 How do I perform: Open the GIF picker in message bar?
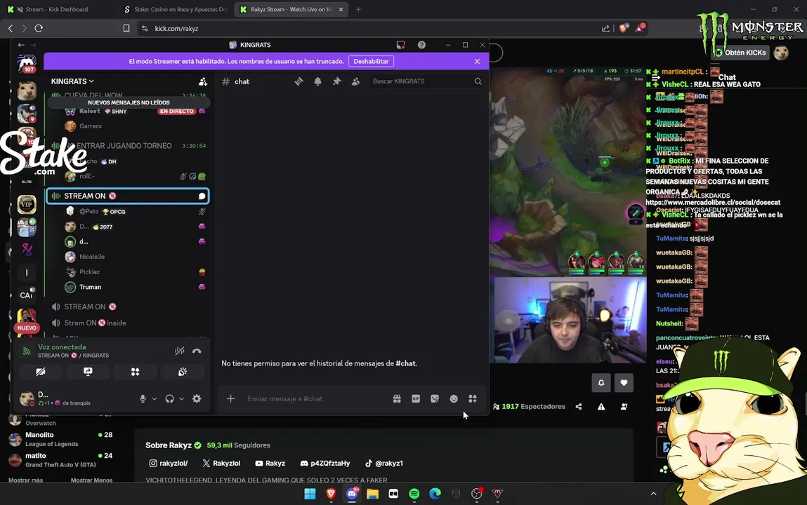[x=416, y=398]
